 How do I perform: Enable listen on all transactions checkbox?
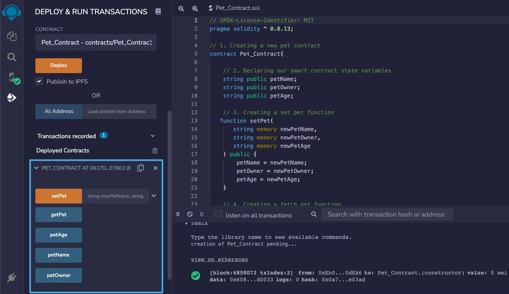218,214
